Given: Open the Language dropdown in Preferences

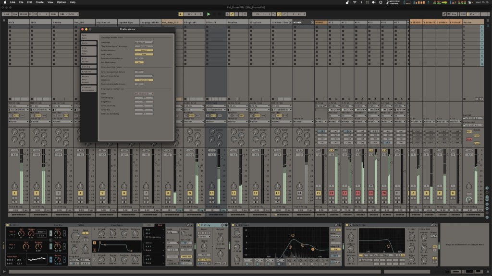Looking at the screenshot, I should (144, 42).
